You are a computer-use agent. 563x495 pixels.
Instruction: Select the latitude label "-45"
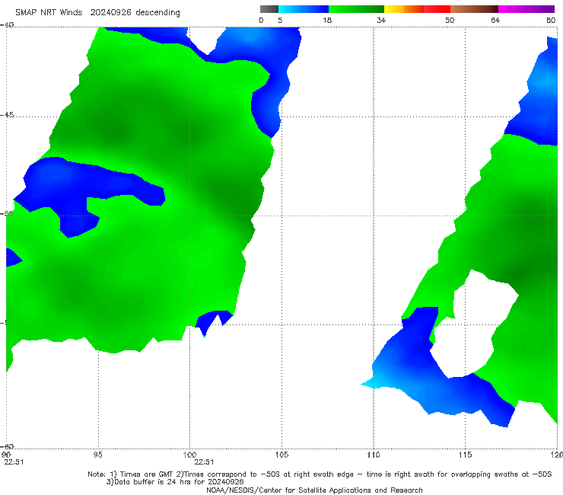tap(7, 115)
